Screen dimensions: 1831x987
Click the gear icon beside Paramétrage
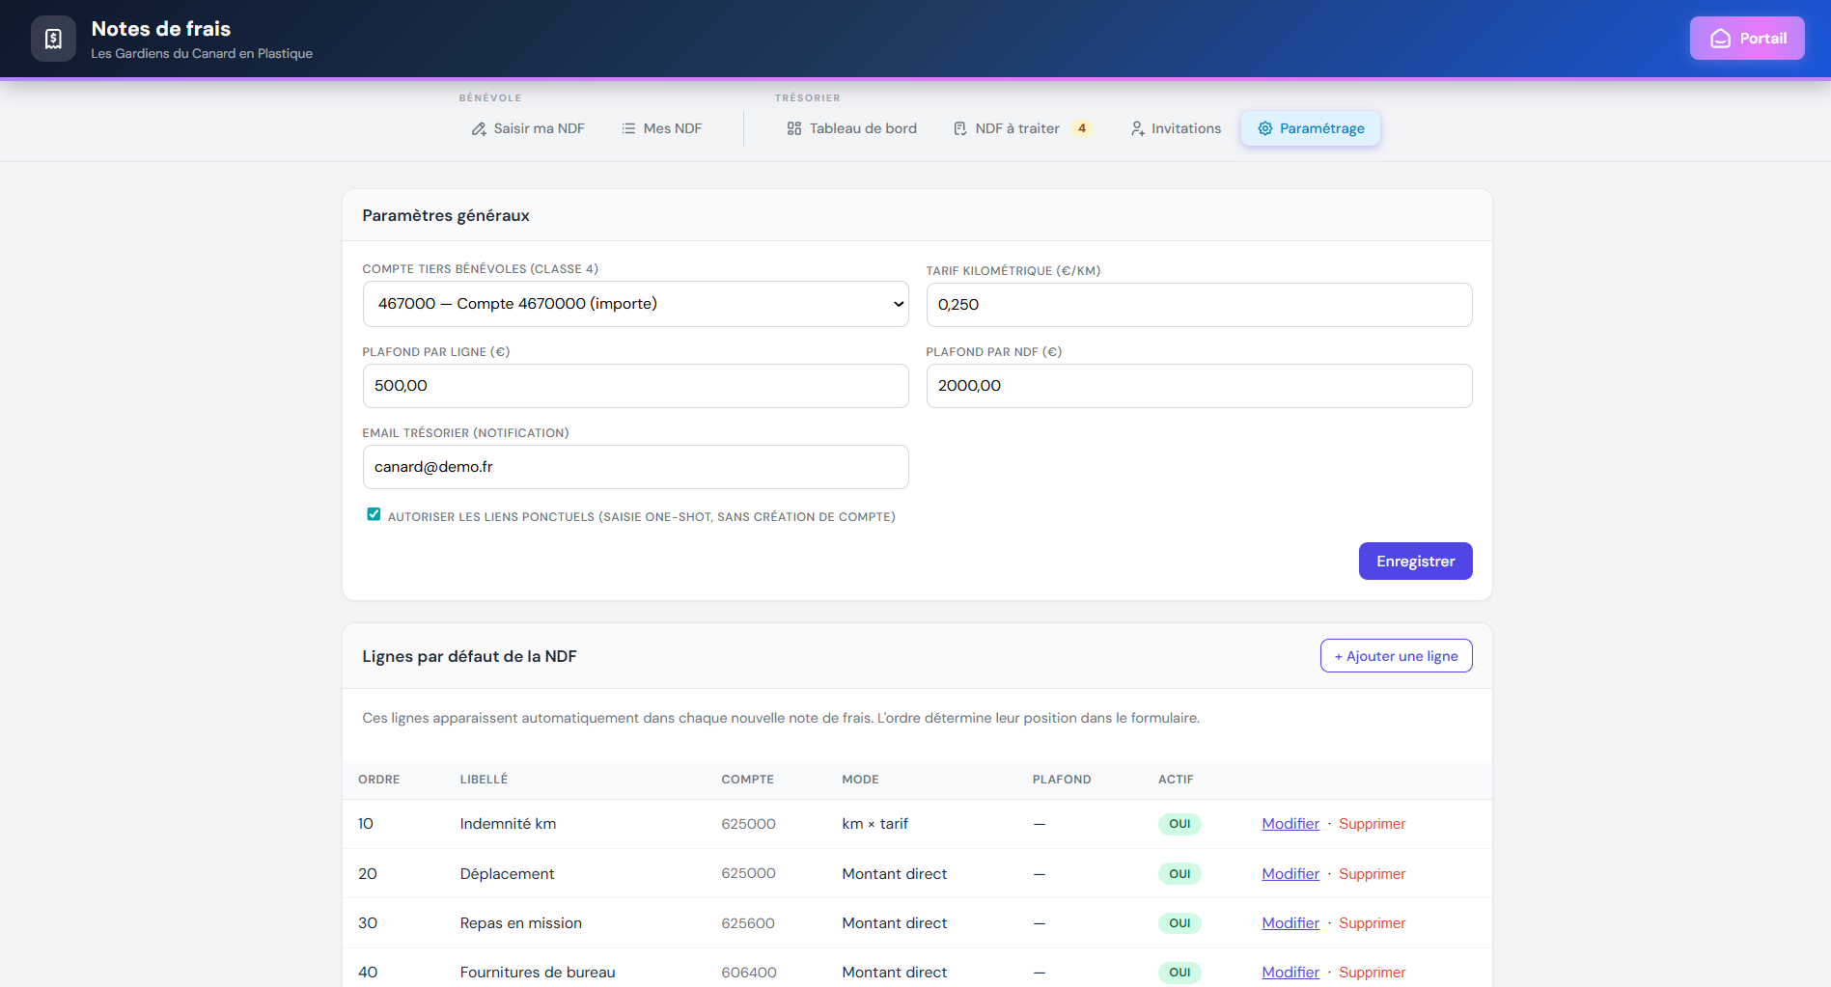pyautogui.click(x=1264, y=128)
